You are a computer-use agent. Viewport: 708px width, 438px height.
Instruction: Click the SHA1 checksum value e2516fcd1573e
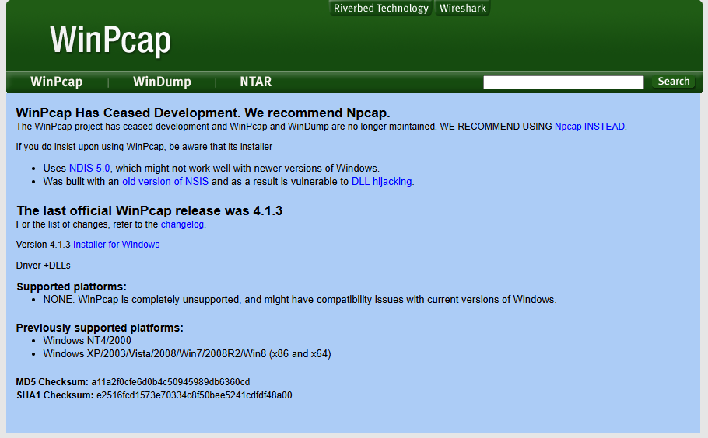[195, 395]
